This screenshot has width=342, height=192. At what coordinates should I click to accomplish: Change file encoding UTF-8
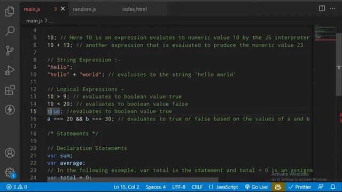click(x=178, y=187)
